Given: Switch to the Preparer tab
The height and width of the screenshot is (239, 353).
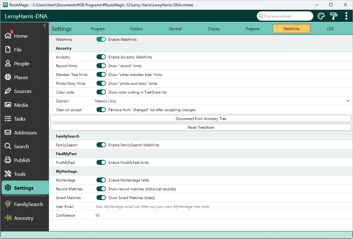Looking at the screenshot, I should click(253, 29).
